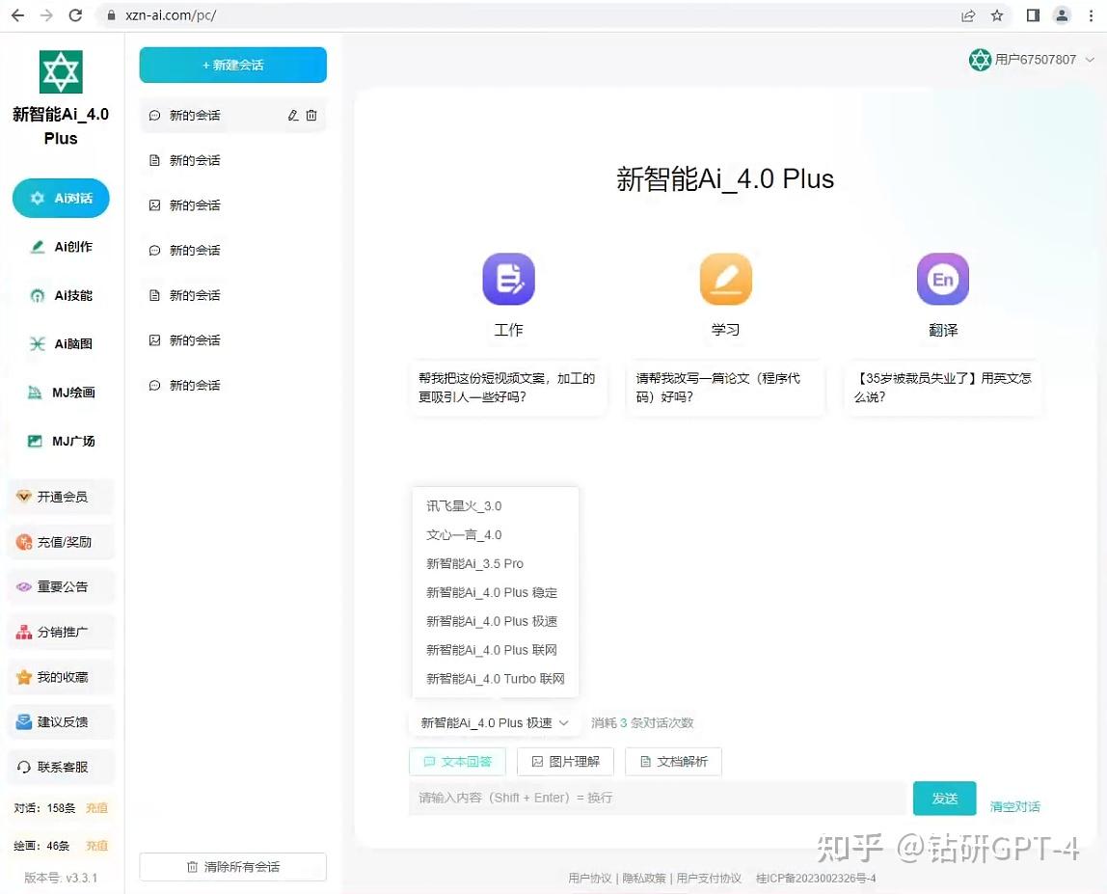The image size is (1107, 894).
Task: Delete the first conversation with trash icon
Action: [x=311, y=115]
